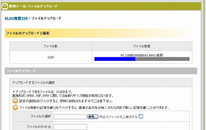Image resolution: width=206 pixels, height=130 pixels.
Task: Focus the ファイルのタイトル text field
Action: point(70,126)
